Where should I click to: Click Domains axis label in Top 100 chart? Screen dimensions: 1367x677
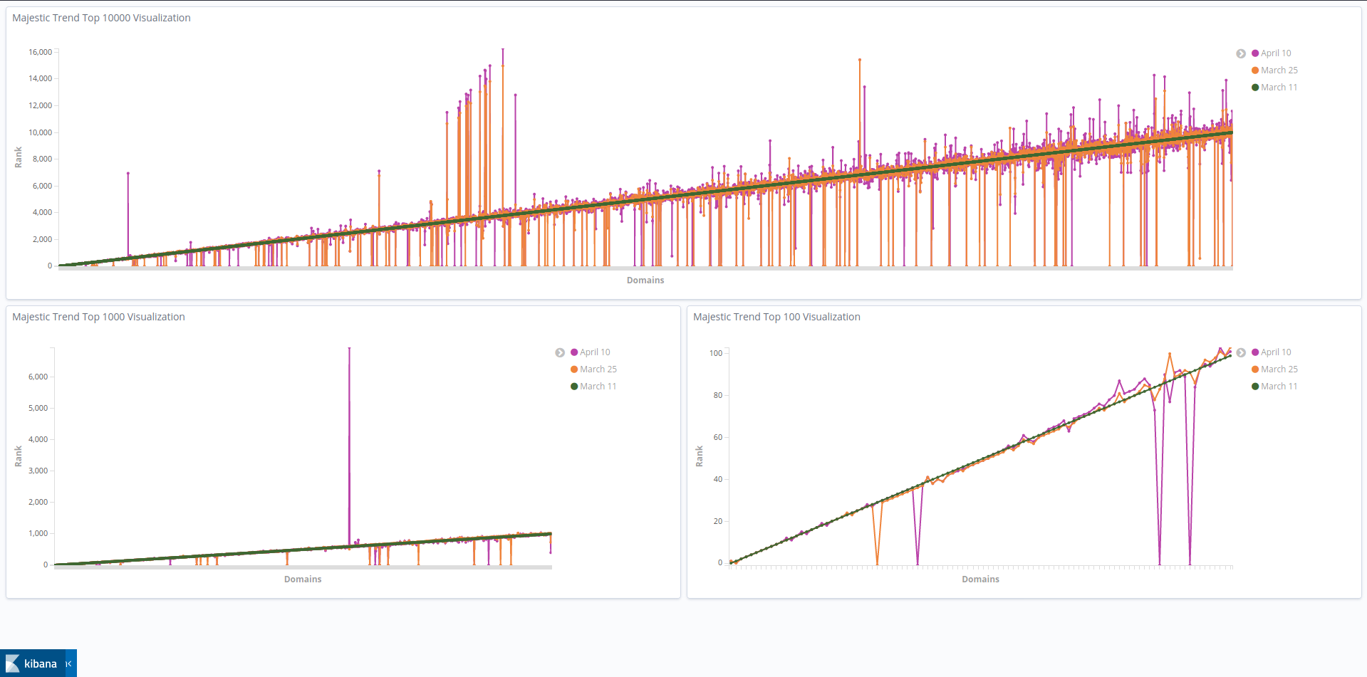coord(980,579)
